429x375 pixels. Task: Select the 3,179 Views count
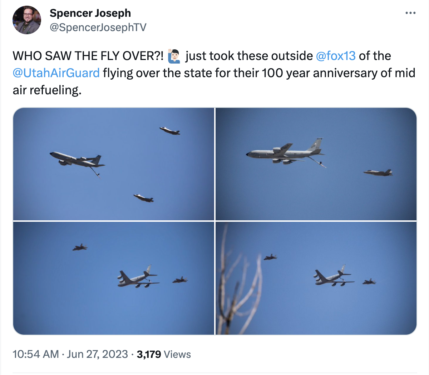[x=164, y=354]
